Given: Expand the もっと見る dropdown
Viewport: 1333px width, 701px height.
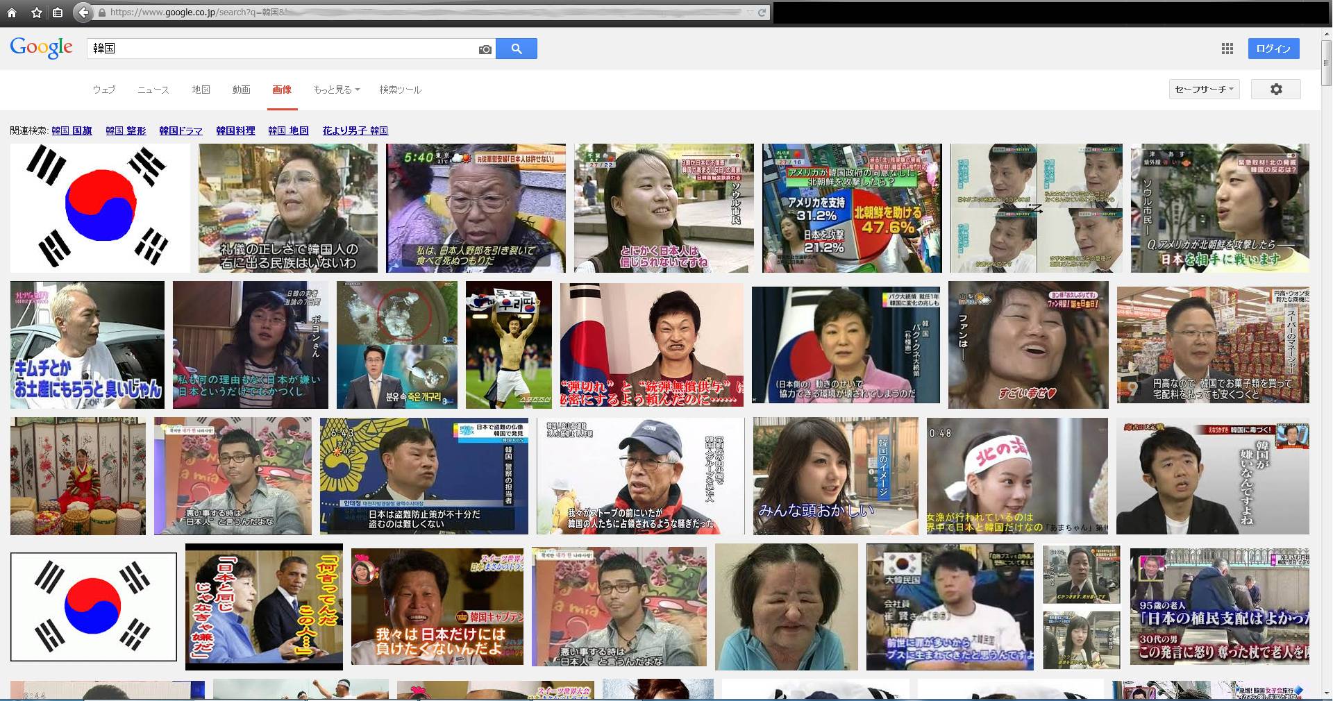Looking at the screenshot, I should pos(336,90).
